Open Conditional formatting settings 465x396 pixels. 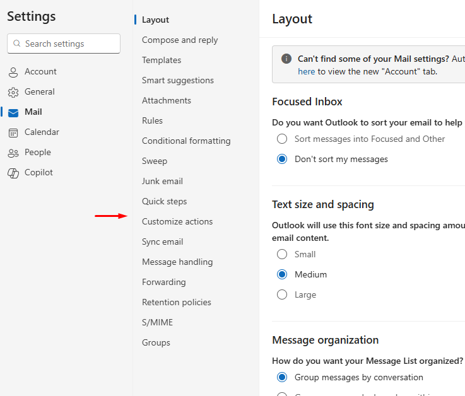[186, 141]
